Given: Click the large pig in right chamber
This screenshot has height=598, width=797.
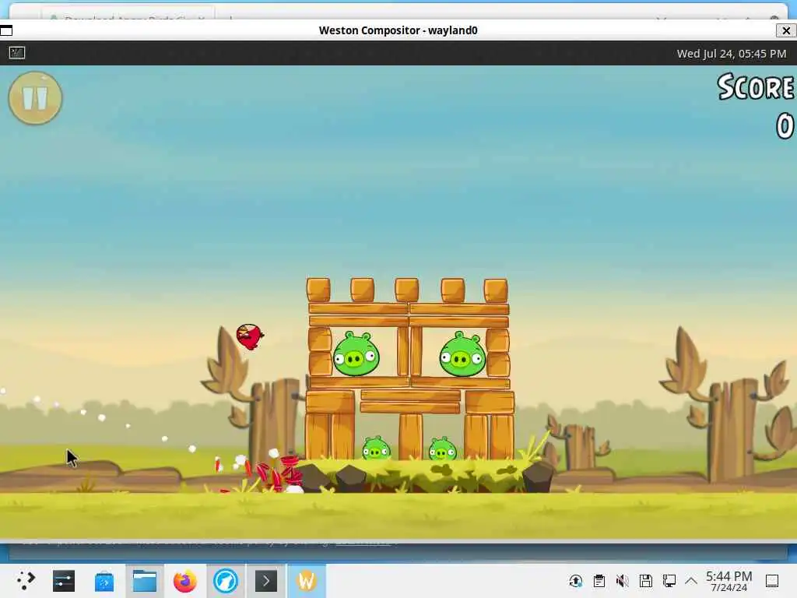Looking at the screenshot, I should 462,354.
